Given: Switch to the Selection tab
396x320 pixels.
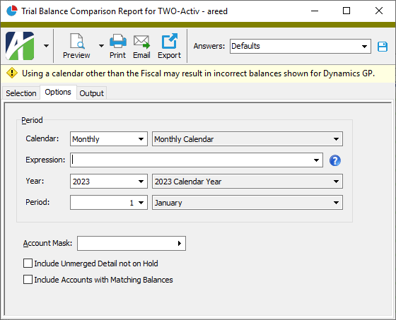Looking at the screenshot, I should [21, 93].
